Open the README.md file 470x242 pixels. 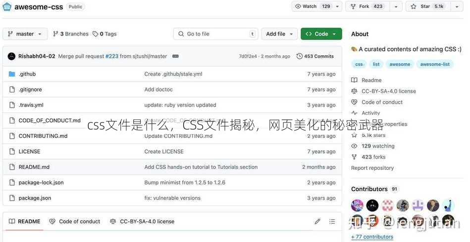point(34,167)
